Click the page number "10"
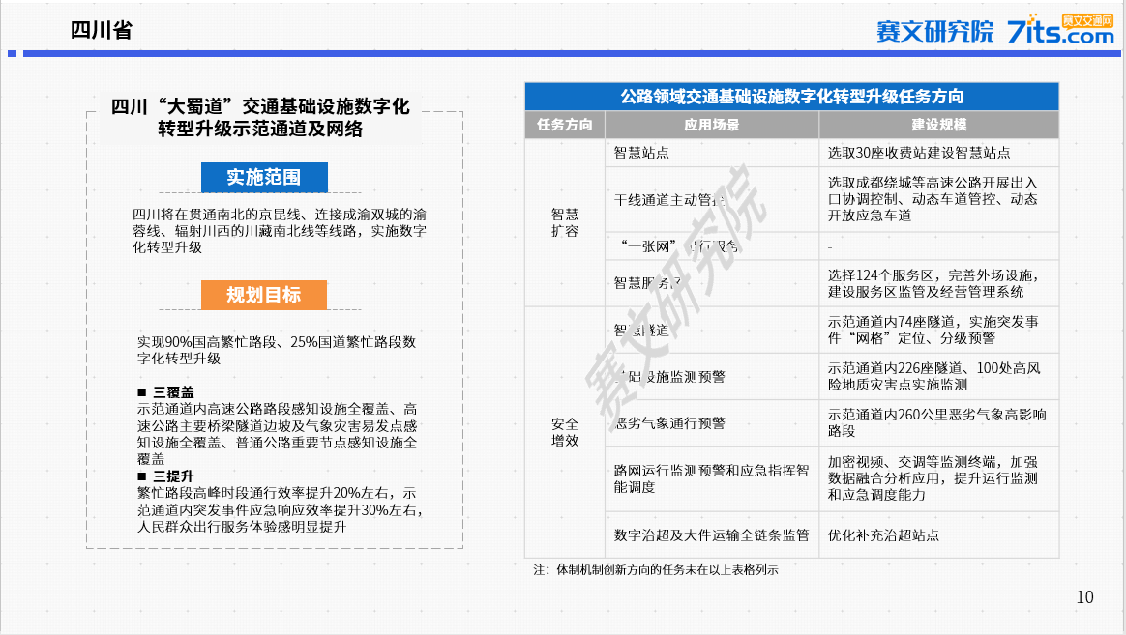This screenshot has height=635, width=1126. tap(1085, 597)
